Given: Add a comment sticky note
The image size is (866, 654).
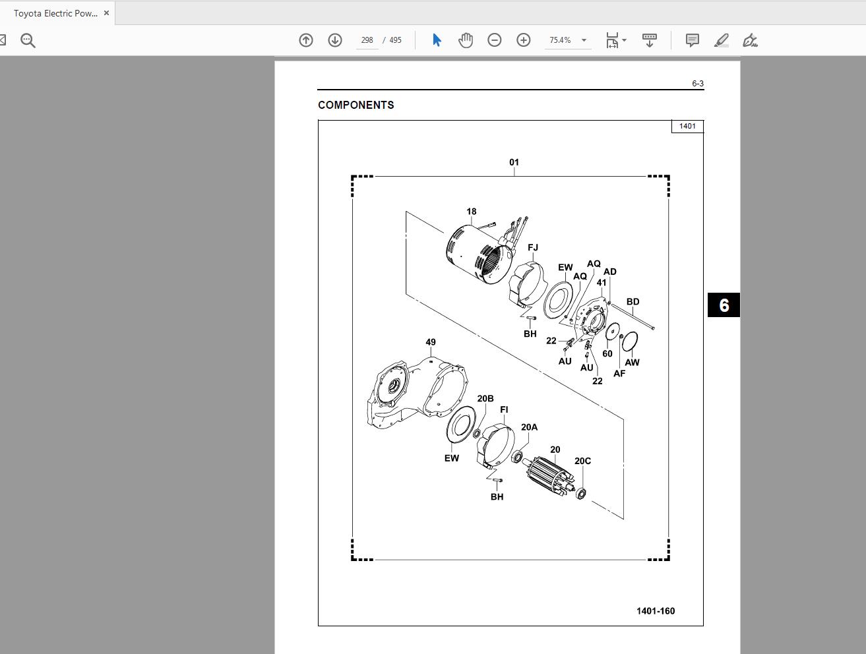Looking at the screenshot, I should coord(693,40).
